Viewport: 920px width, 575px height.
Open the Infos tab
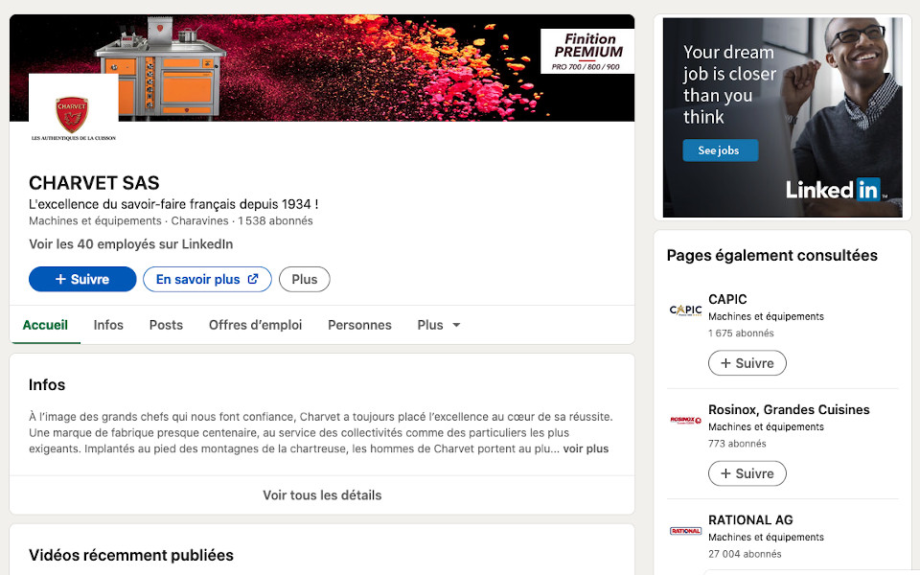click(108, 325)
